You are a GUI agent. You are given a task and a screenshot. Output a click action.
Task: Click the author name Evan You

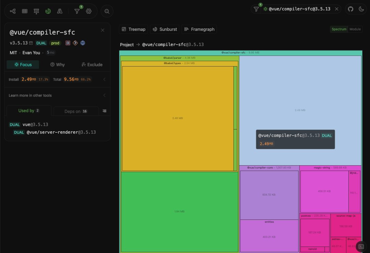tap(31, 53)
